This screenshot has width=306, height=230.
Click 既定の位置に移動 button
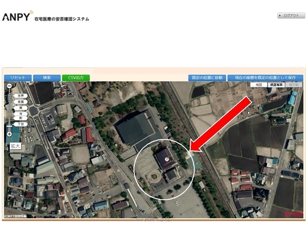tap(207, 78)
